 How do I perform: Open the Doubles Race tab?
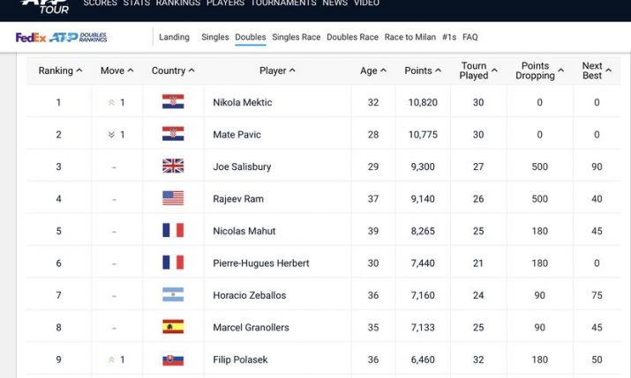point(352,37)
